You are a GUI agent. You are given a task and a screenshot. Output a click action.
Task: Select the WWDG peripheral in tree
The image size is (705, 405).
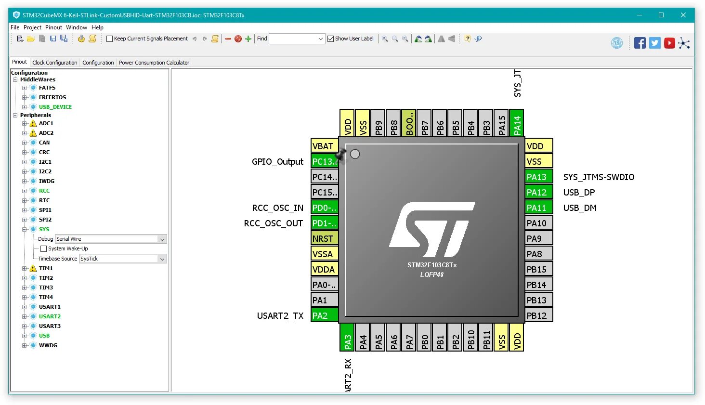point(48,345)
